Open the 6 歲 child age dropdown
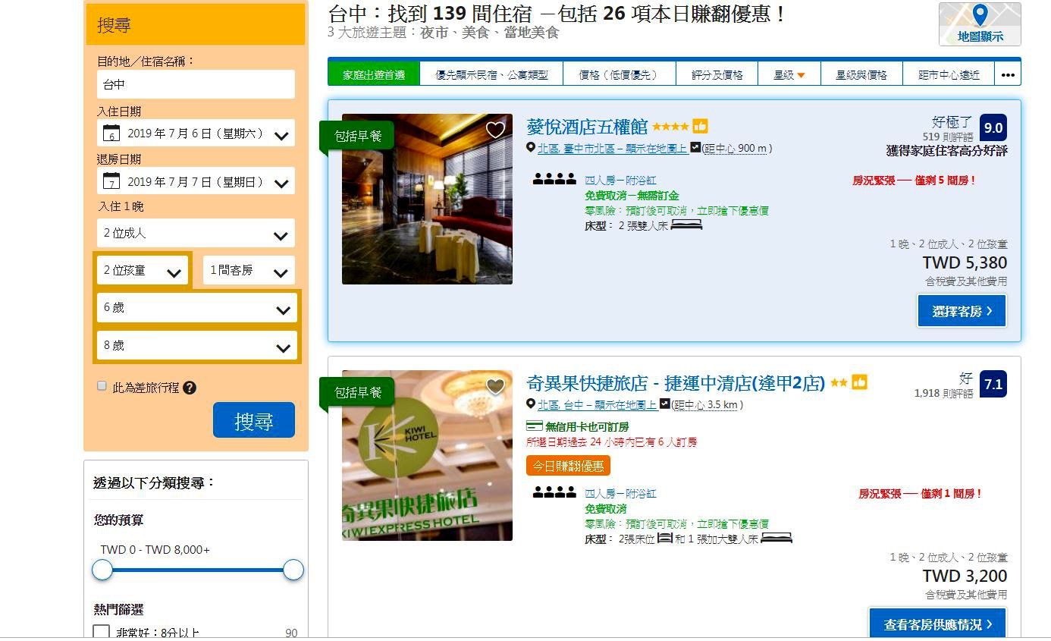 click(x=197, y=308)
